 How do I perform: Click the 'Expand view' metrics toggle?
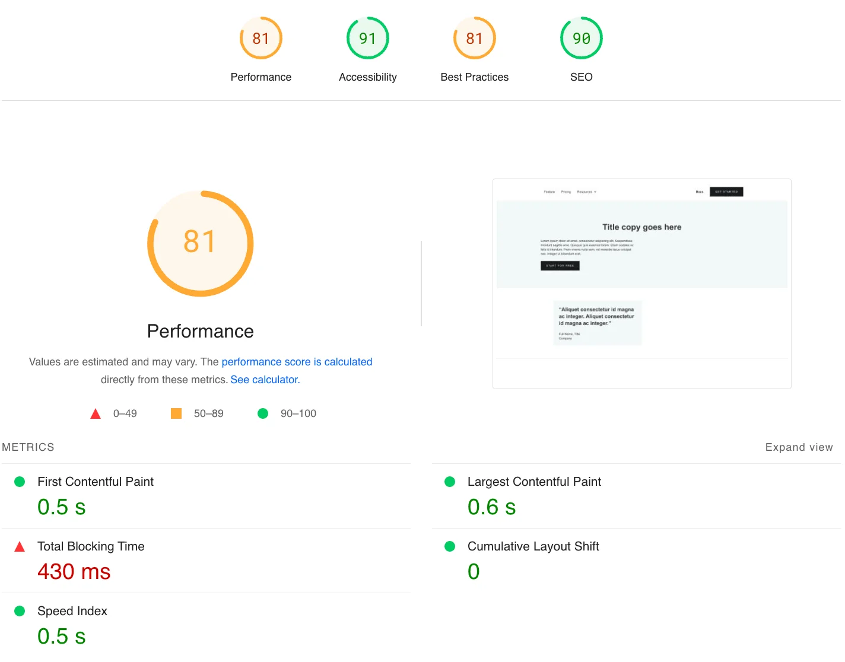799,447
